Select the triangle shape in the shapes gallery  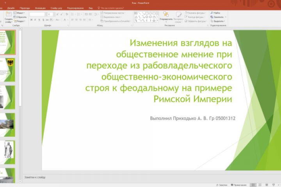(x=136, y=17)
